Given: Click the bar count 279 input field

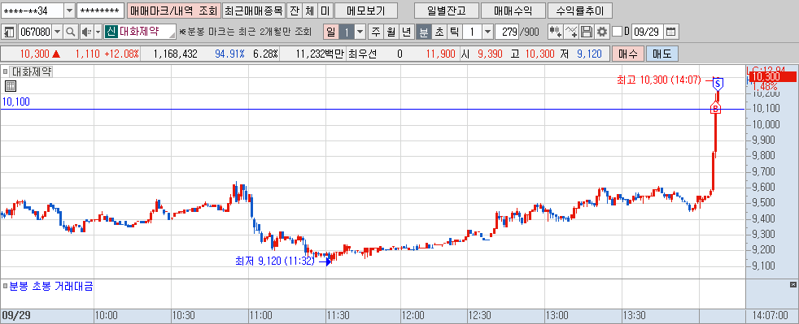Looking at the screenshot, I should click(507, 32).
